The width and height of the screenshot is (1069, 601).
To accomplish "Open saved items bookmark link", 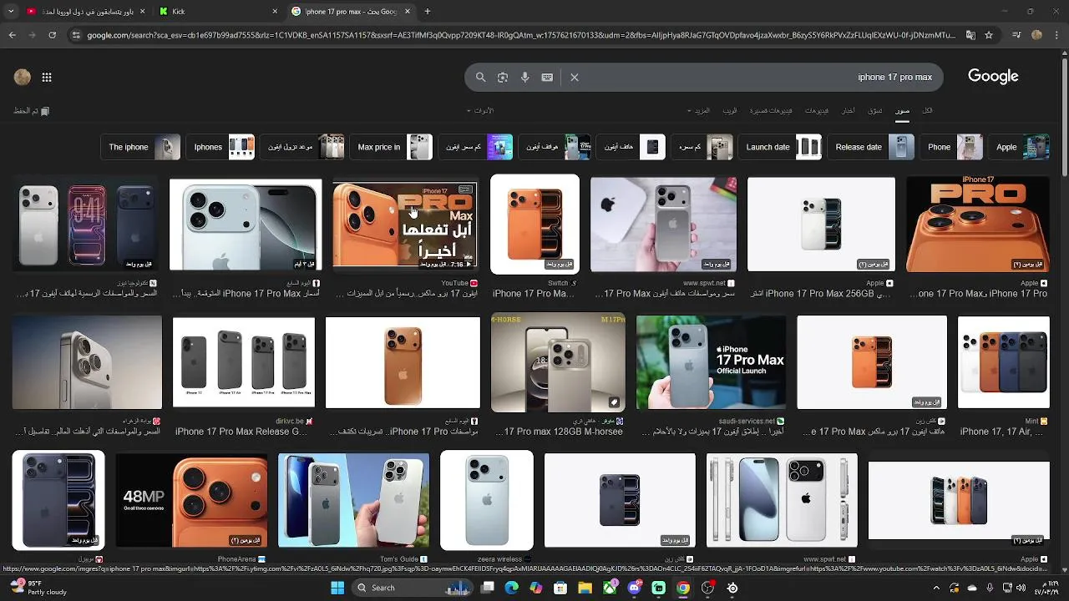I will click(32, 110).
